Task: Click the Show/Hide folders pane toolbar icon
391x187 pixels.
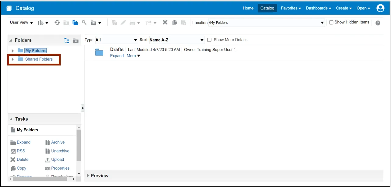Action: click(x=75, y=23)
